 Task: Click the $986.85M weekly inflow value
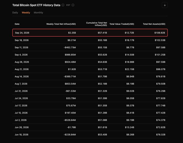click(x=70, y=55)
